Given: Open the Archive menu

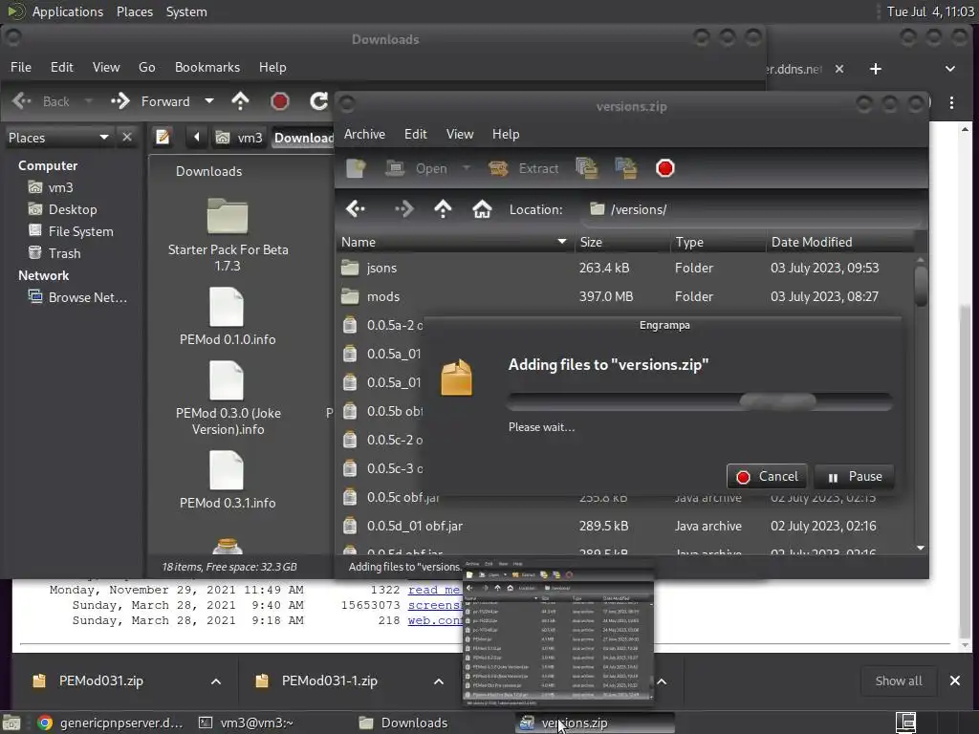Looking at the screenshot, I should (x=364, y=134).
